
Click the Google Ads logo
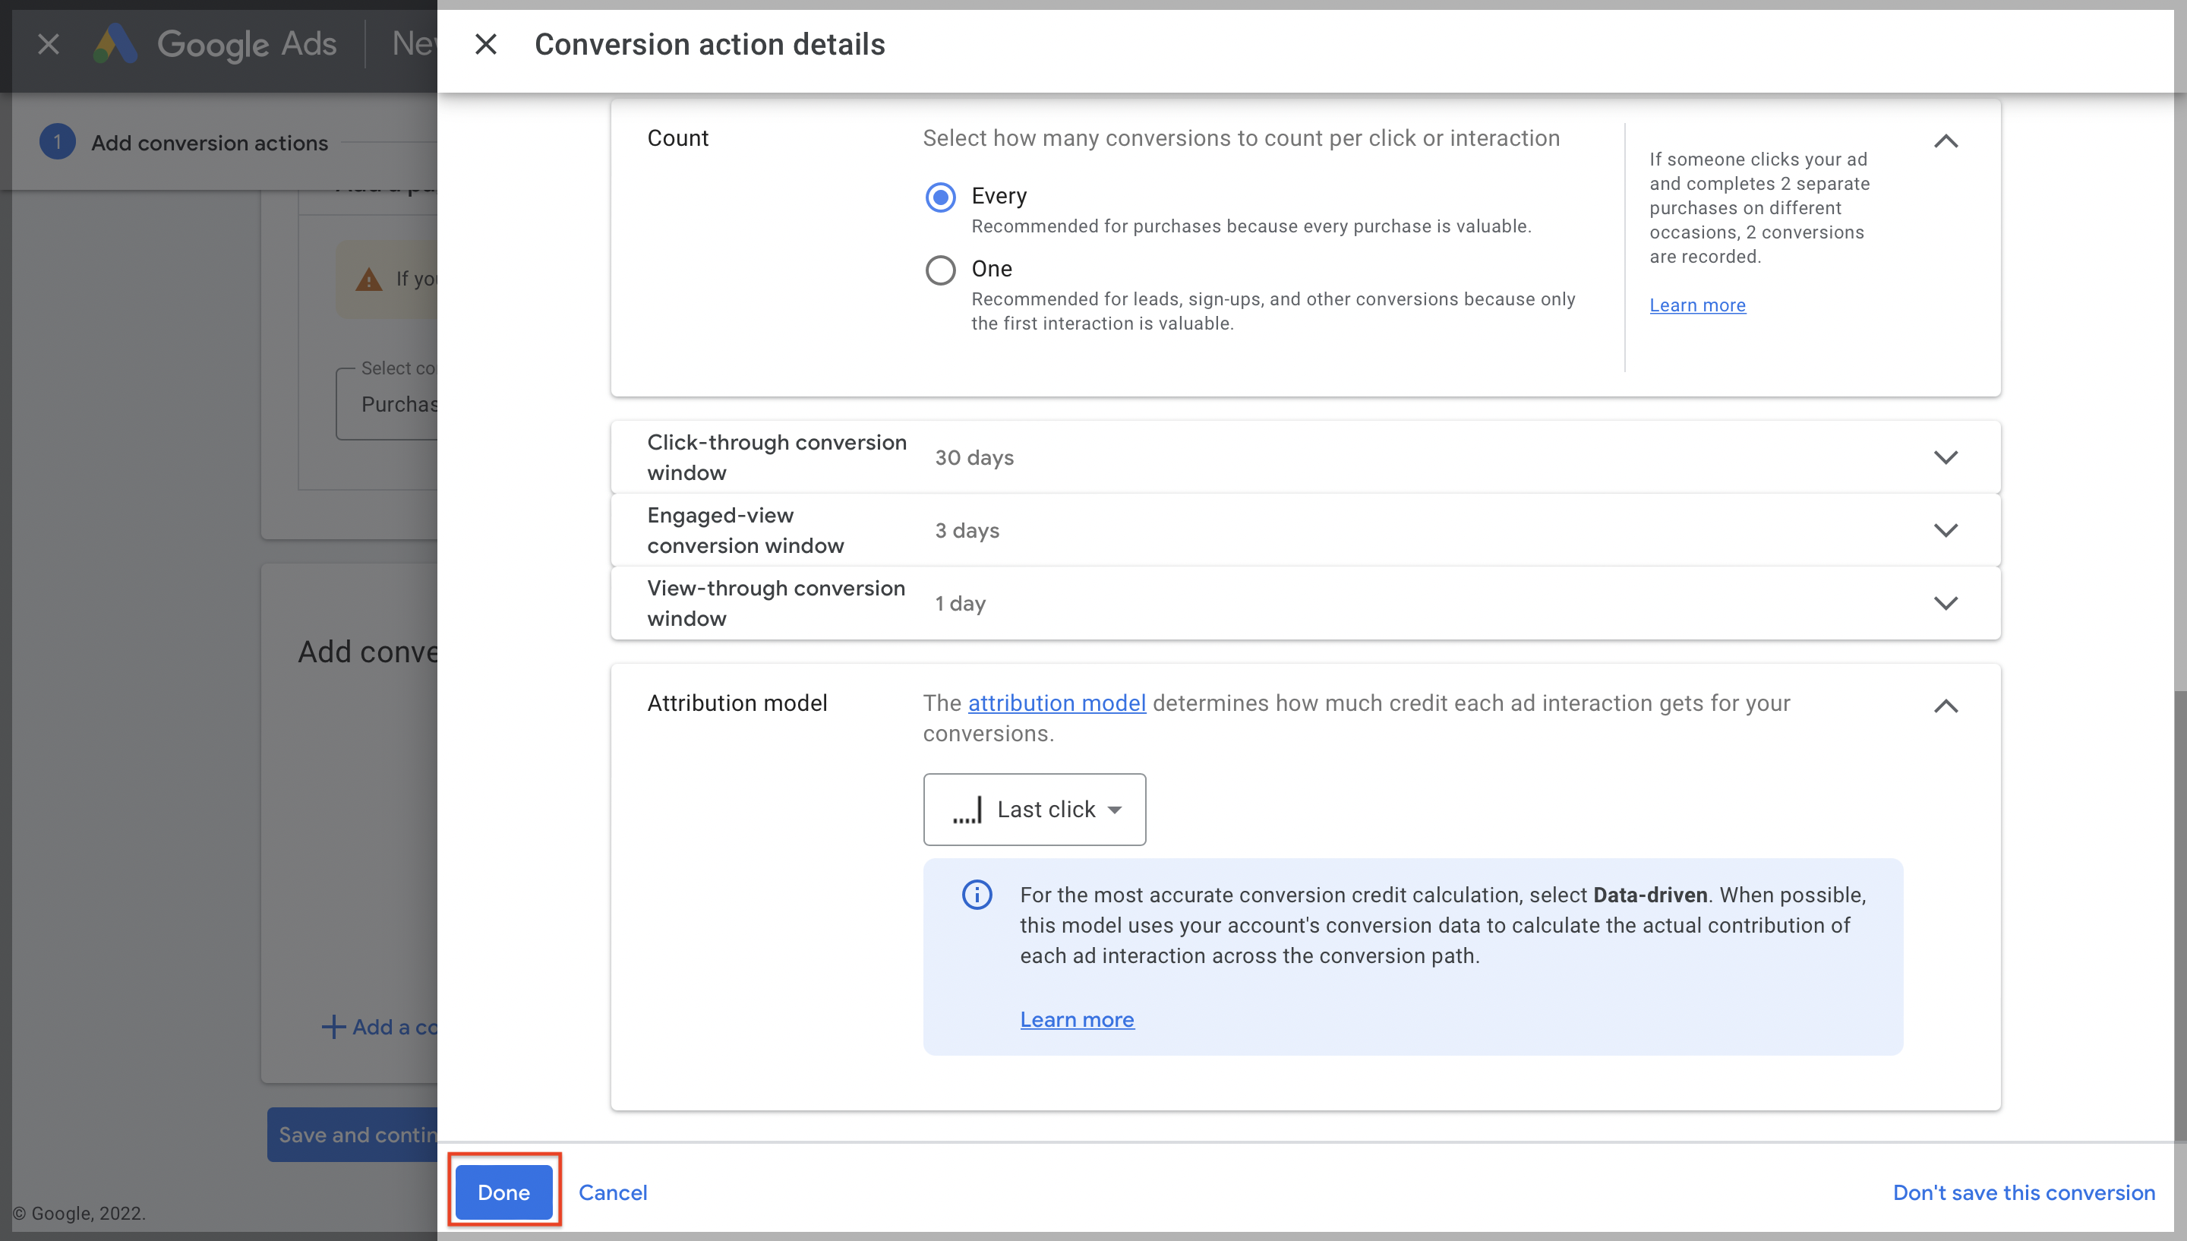[115, 44]
